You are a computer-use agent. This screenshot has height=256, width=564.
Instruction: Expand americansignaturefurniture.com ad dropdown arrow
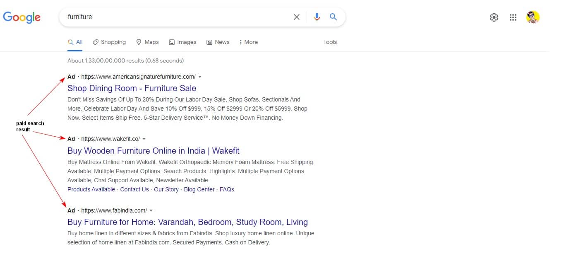point(200,77)
